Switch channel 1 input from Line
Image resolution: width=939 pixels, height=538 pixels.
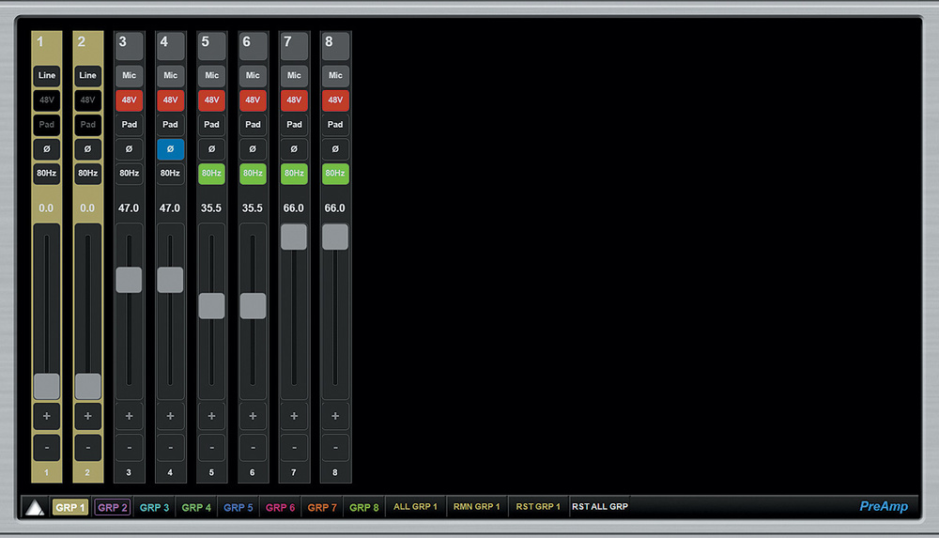(46, 75)
